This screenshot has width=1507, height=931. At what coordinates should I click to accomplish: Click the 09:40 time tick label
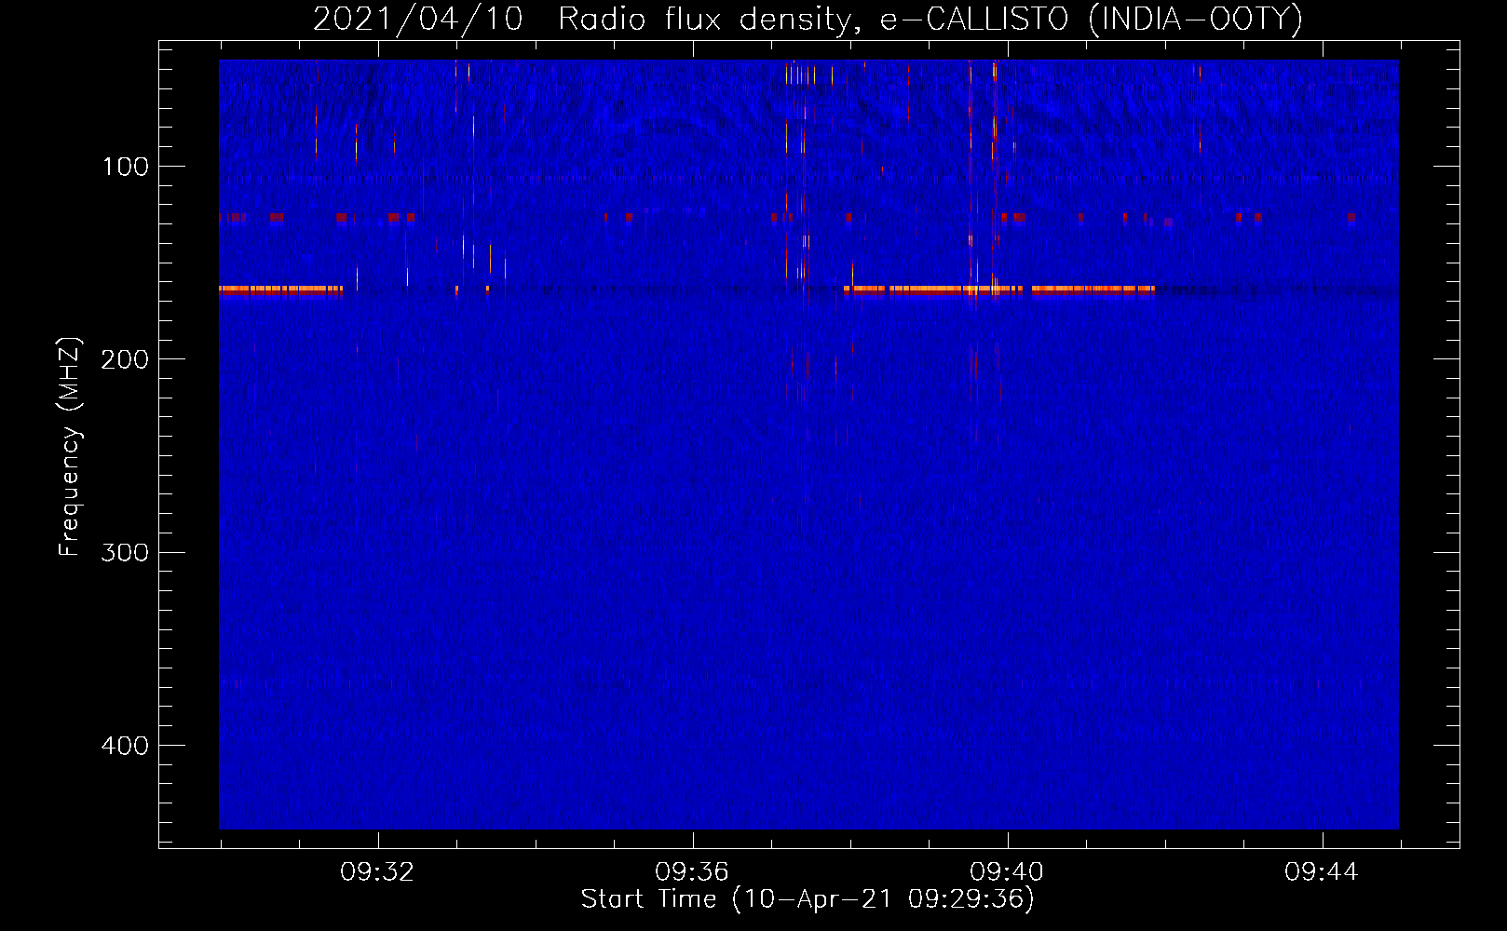(x=1007, y=872)
